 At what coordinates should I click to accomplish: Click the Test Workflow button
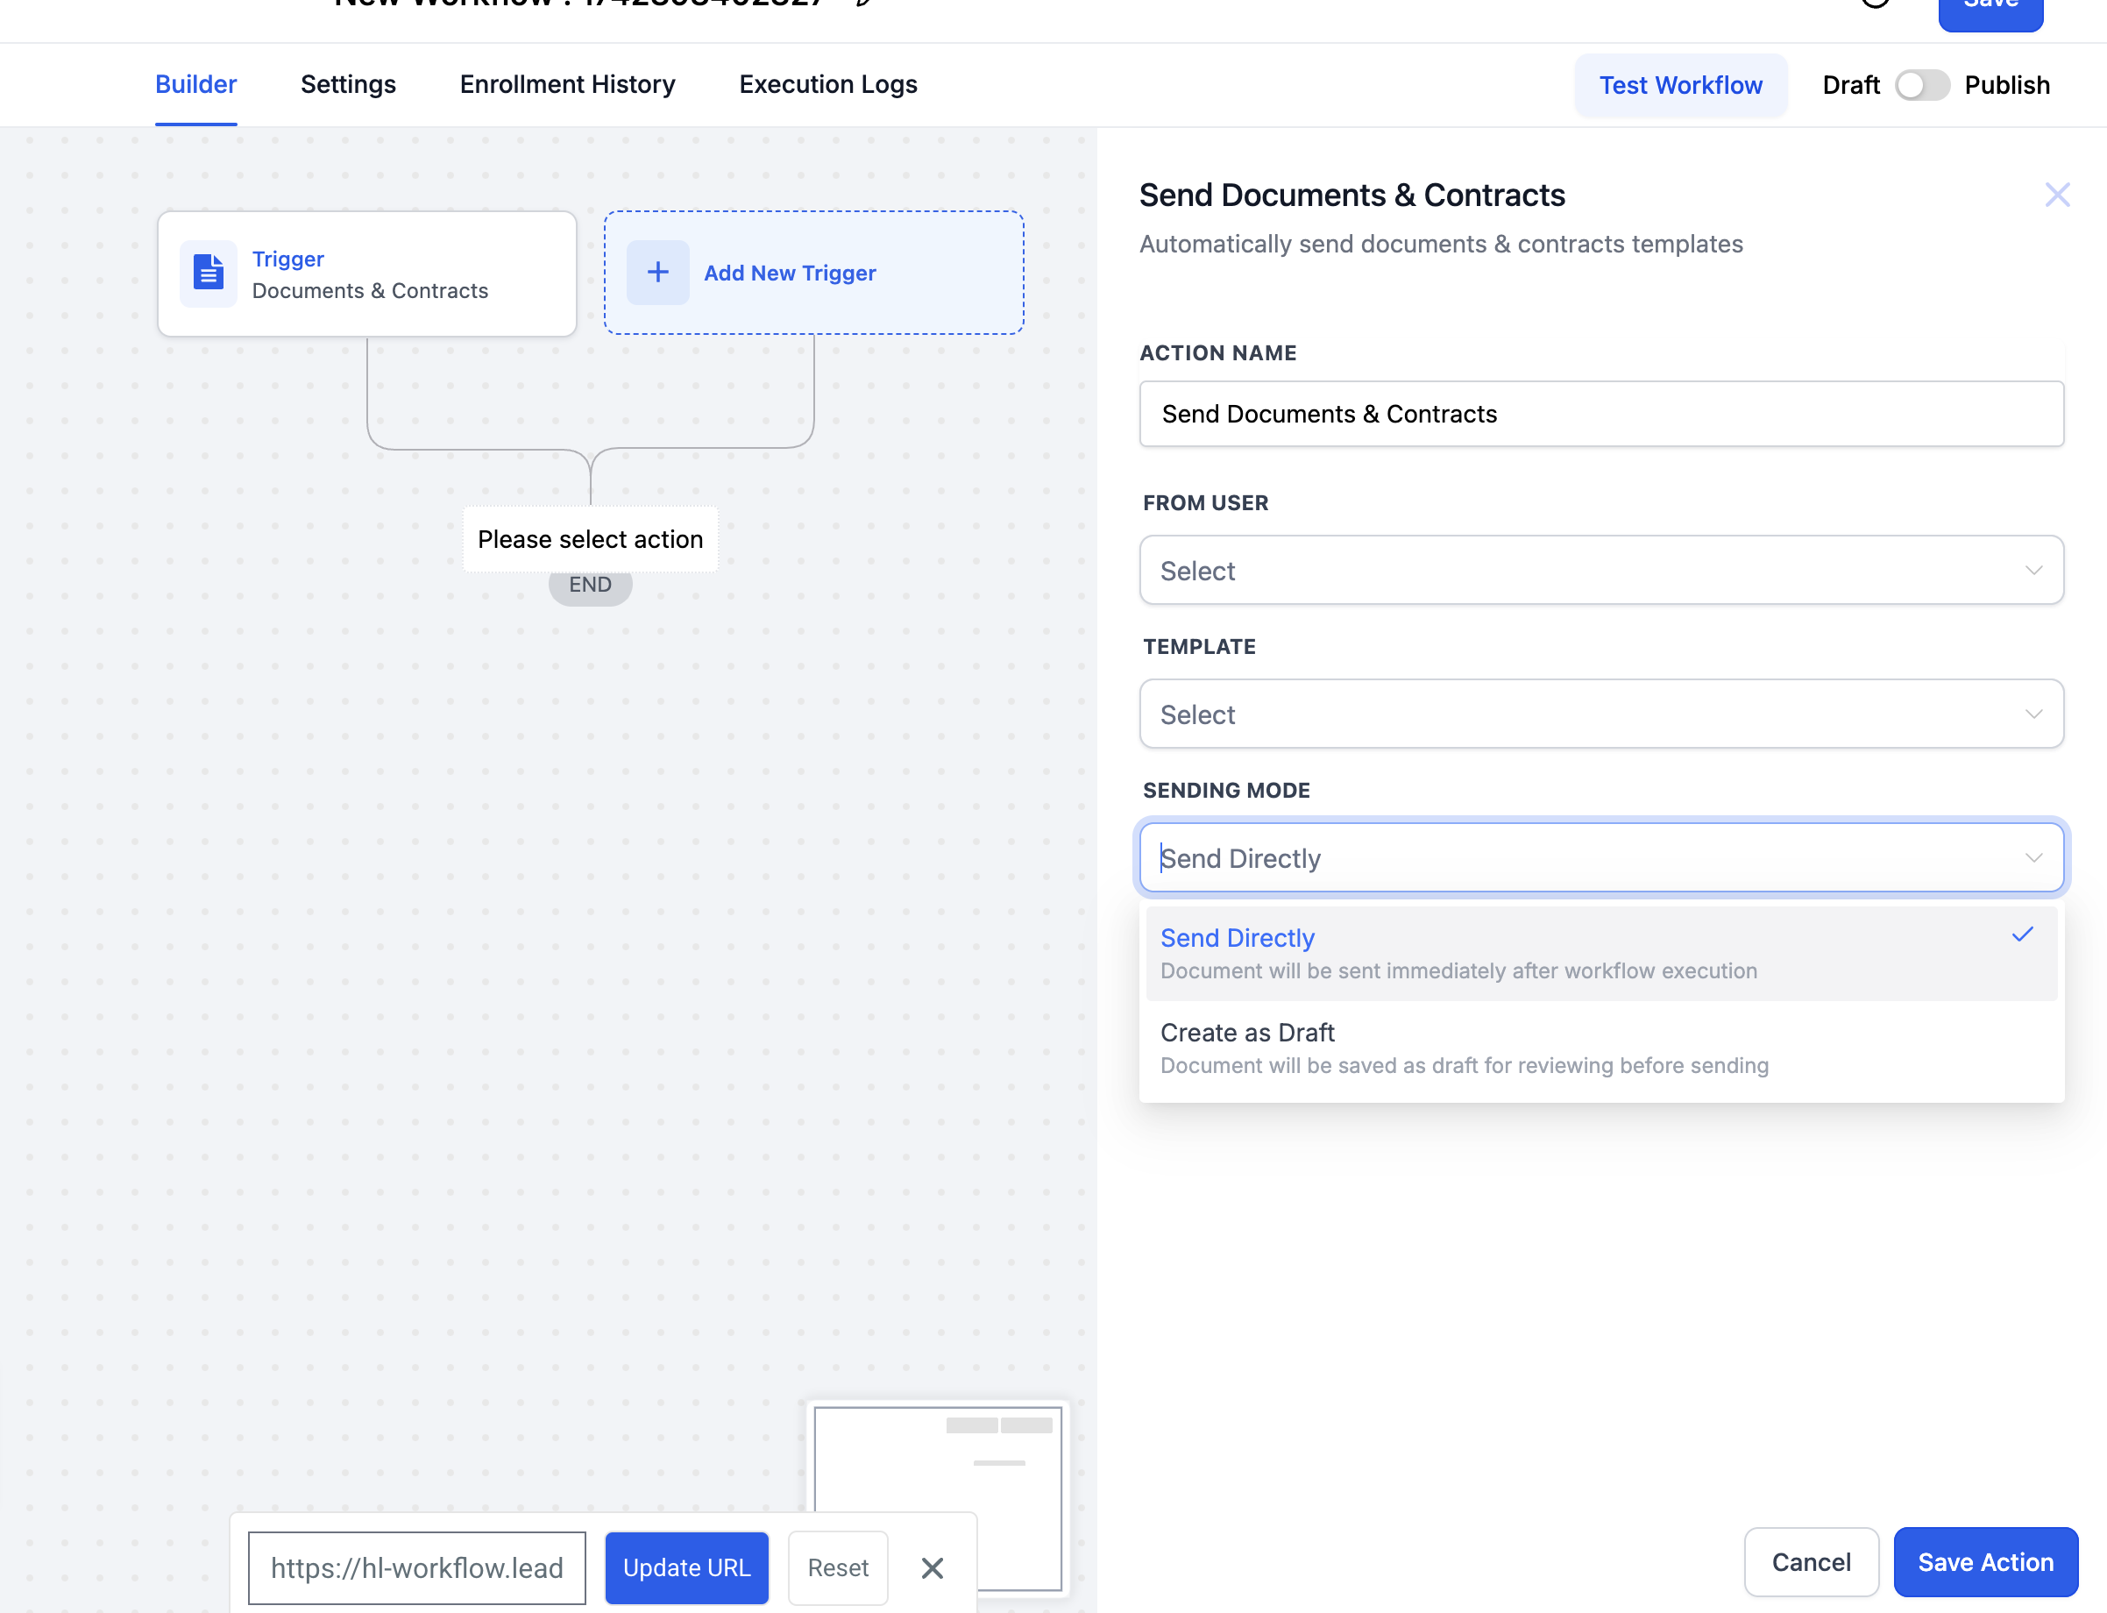(1680, 85)
